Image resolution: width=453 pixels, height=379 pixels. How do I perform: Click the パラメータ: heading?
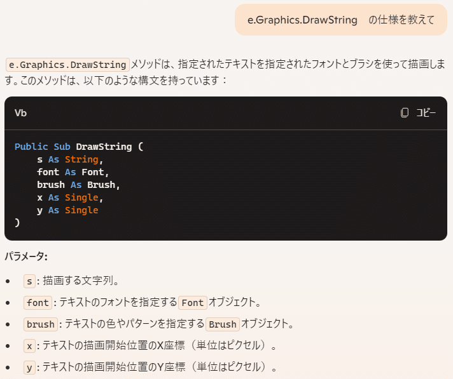pyautogui.click(x=26, y=256)
